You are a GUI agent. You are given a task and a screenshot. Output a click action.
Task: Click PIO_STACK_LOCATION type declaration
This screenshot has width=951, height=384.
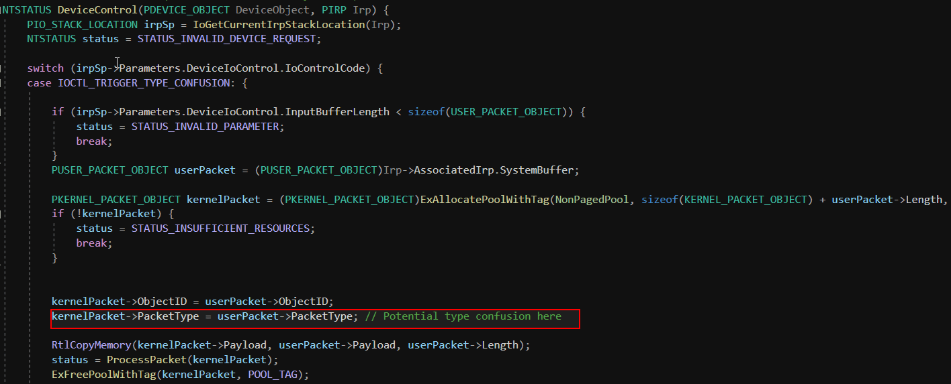tap(82, 25)
